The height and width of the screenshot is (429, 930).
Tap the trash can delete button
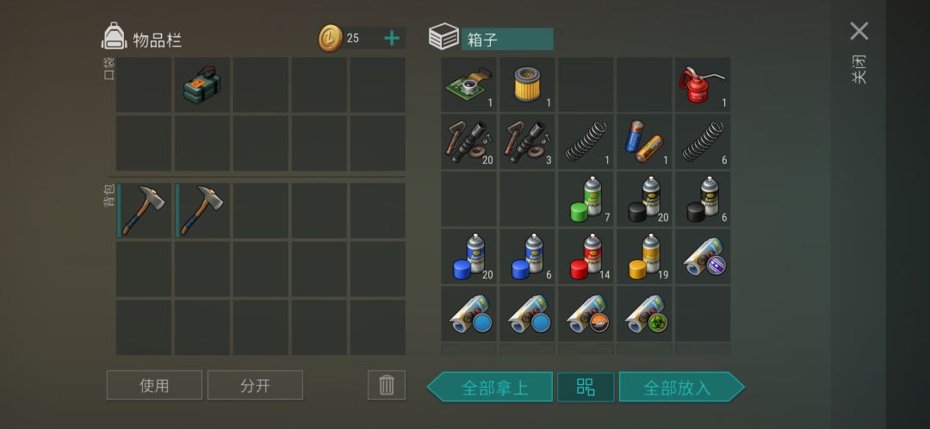tap(387, 385)
